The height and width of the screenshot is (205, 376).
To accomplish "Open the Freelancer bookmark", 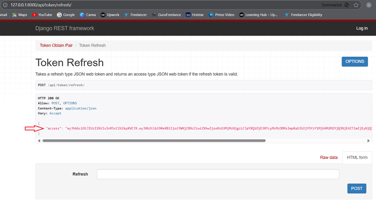I will click(135, 15).
